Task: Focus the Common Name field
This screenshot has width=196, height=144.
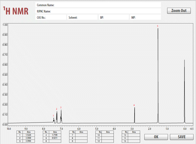Action: point(98,5)
